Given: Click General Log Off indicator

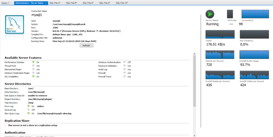Looking at the screenshot, I should pyautogui.click(x=29, y=110).
